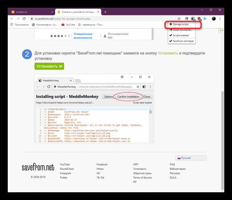Open the Реклама footer link

[x=175, y=173]
